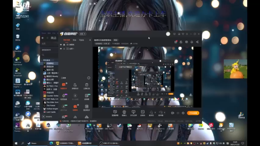Image resolution: width=260 pixels, height=146 pixels.
Task: Open the PK tool with HOT badge
Action: click(64, 117)
